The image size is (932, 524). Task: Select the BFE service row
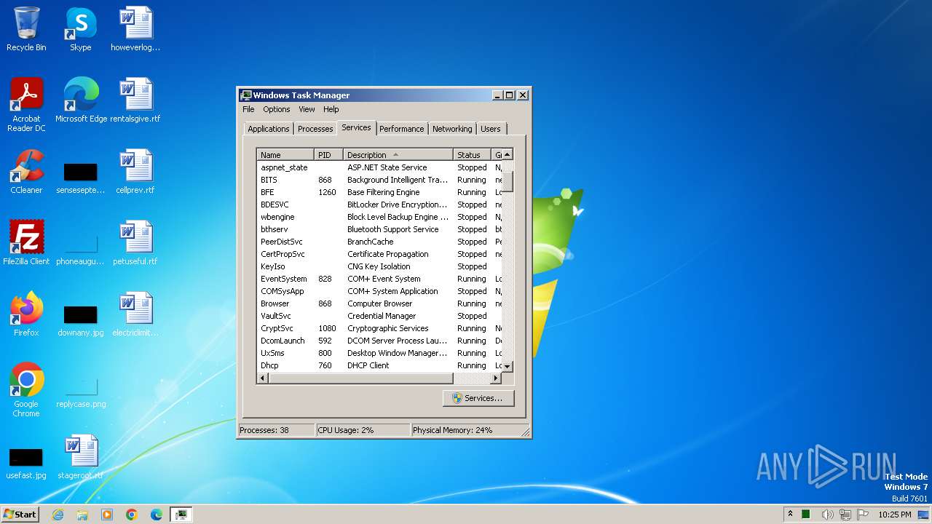[x=379, y=192]
